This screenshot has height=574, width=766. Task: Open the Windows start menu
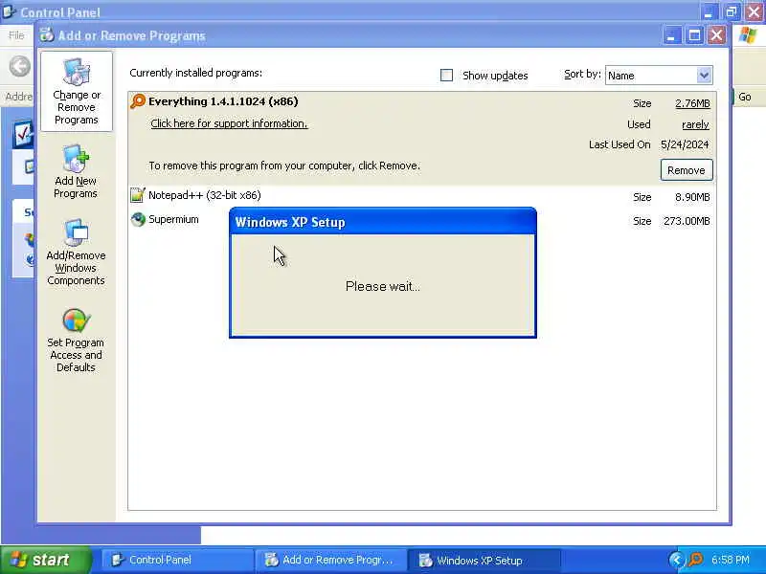click(46, 560)
